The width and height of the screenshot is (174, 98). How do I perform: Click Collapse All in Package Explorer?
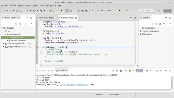tap(16, 24)
